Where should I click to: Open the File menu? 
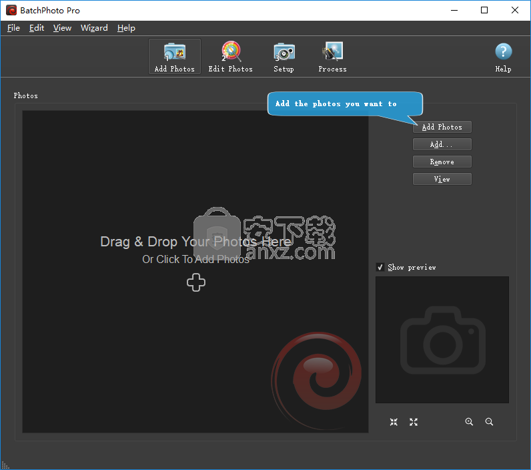[13, 28]
